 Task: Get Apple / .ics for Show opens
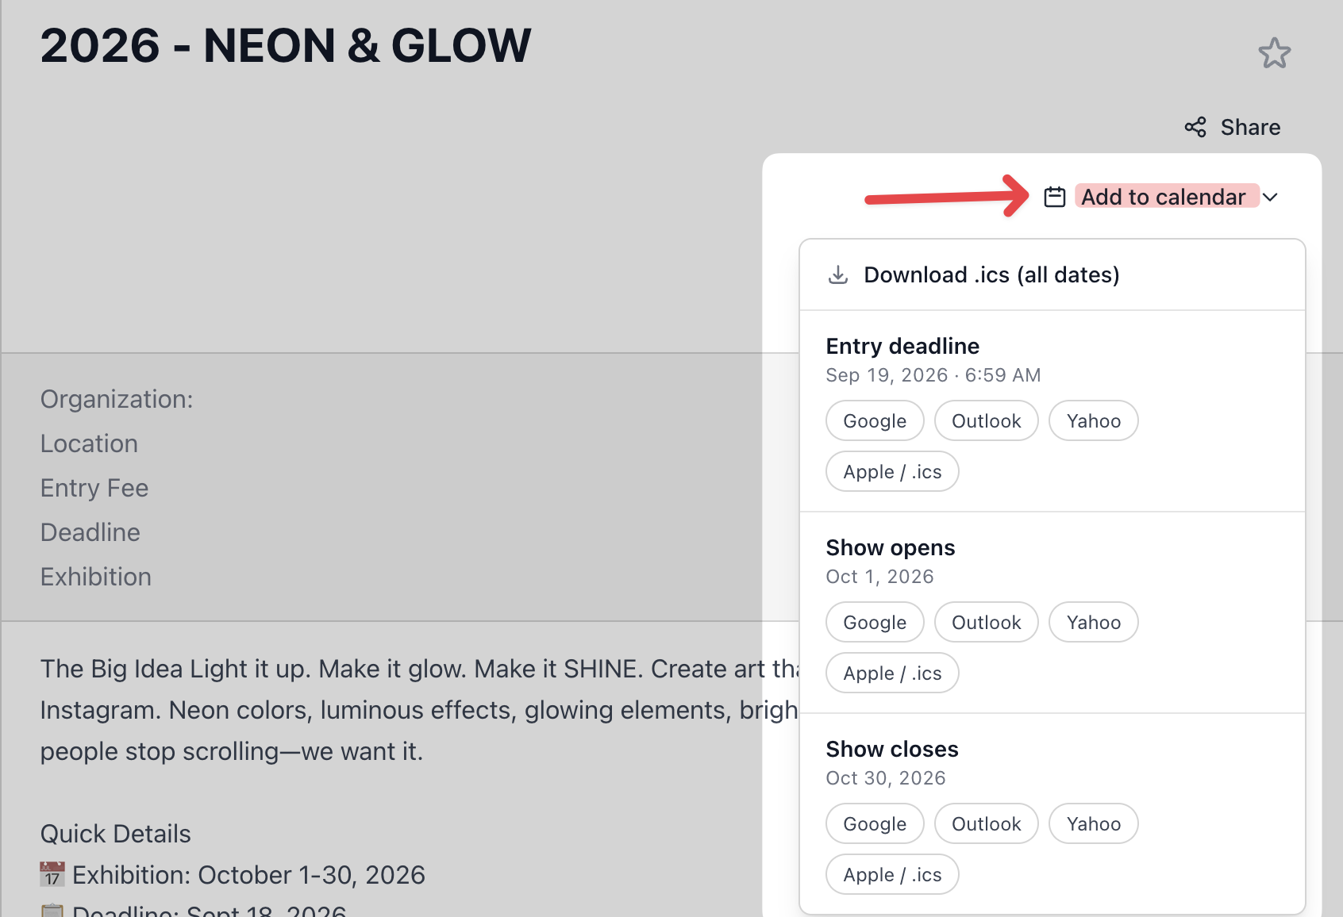[892, 673]
